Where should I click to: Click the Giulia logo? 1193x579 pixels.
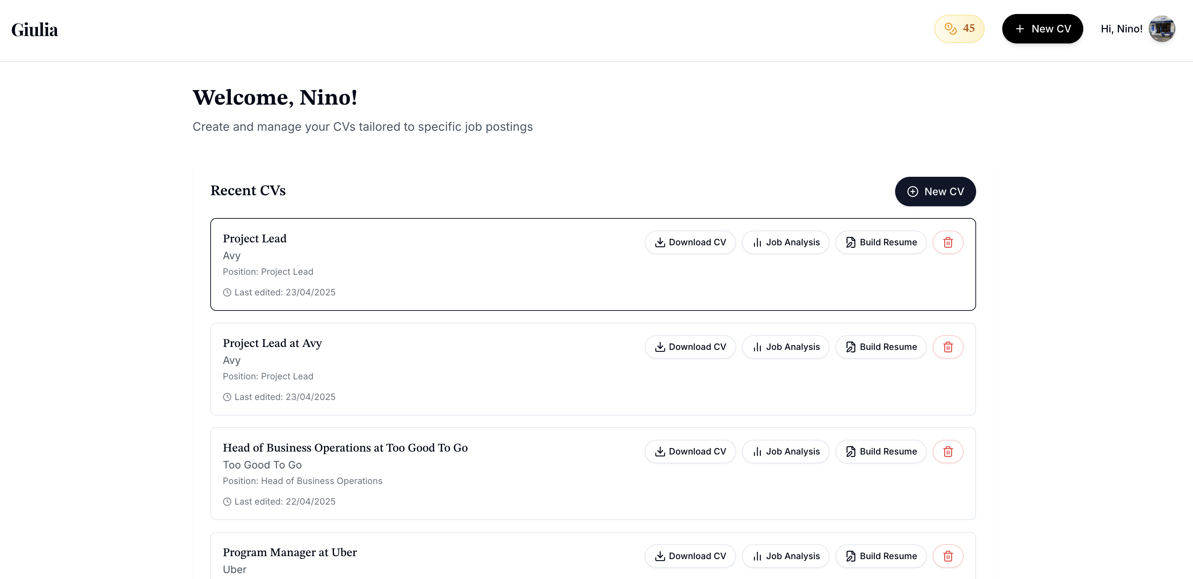pyautogui.click(x=35, y=30)
